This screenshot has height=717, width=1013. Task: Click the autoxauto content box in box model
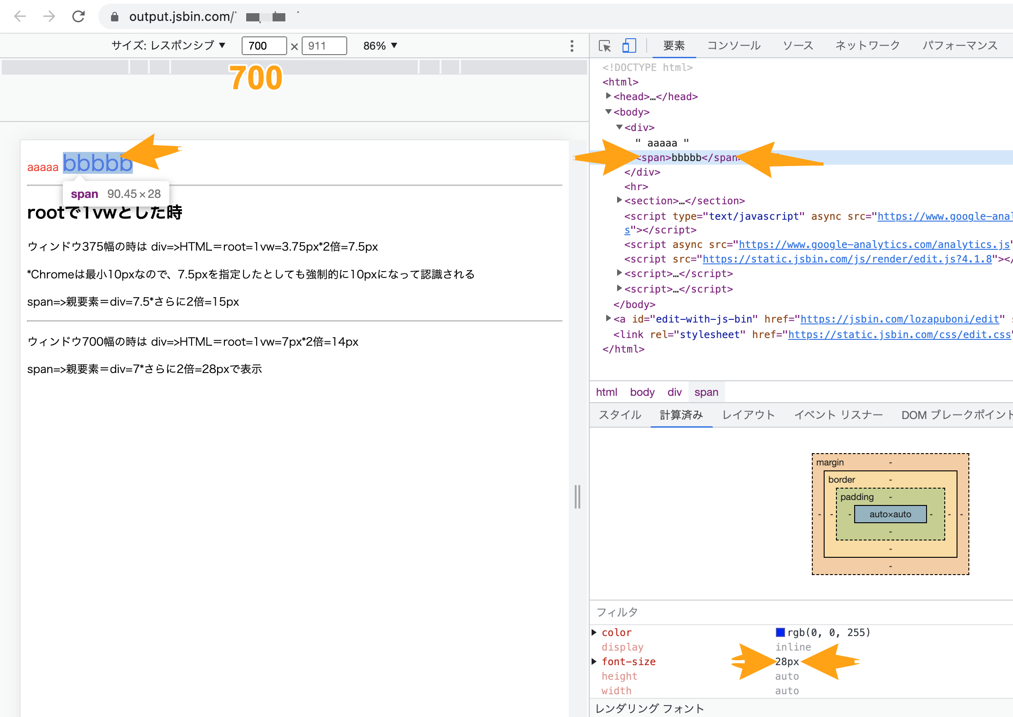coord(890,514)
